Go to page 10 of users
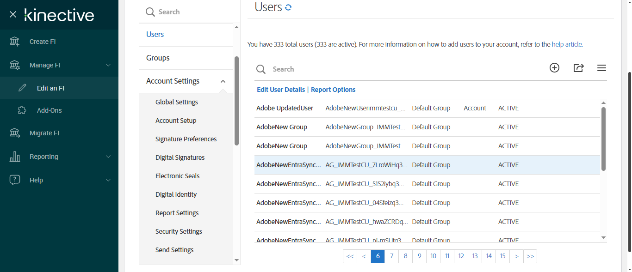Image resolution: width=632 pixels, height=272 pixels. point(433,256)
